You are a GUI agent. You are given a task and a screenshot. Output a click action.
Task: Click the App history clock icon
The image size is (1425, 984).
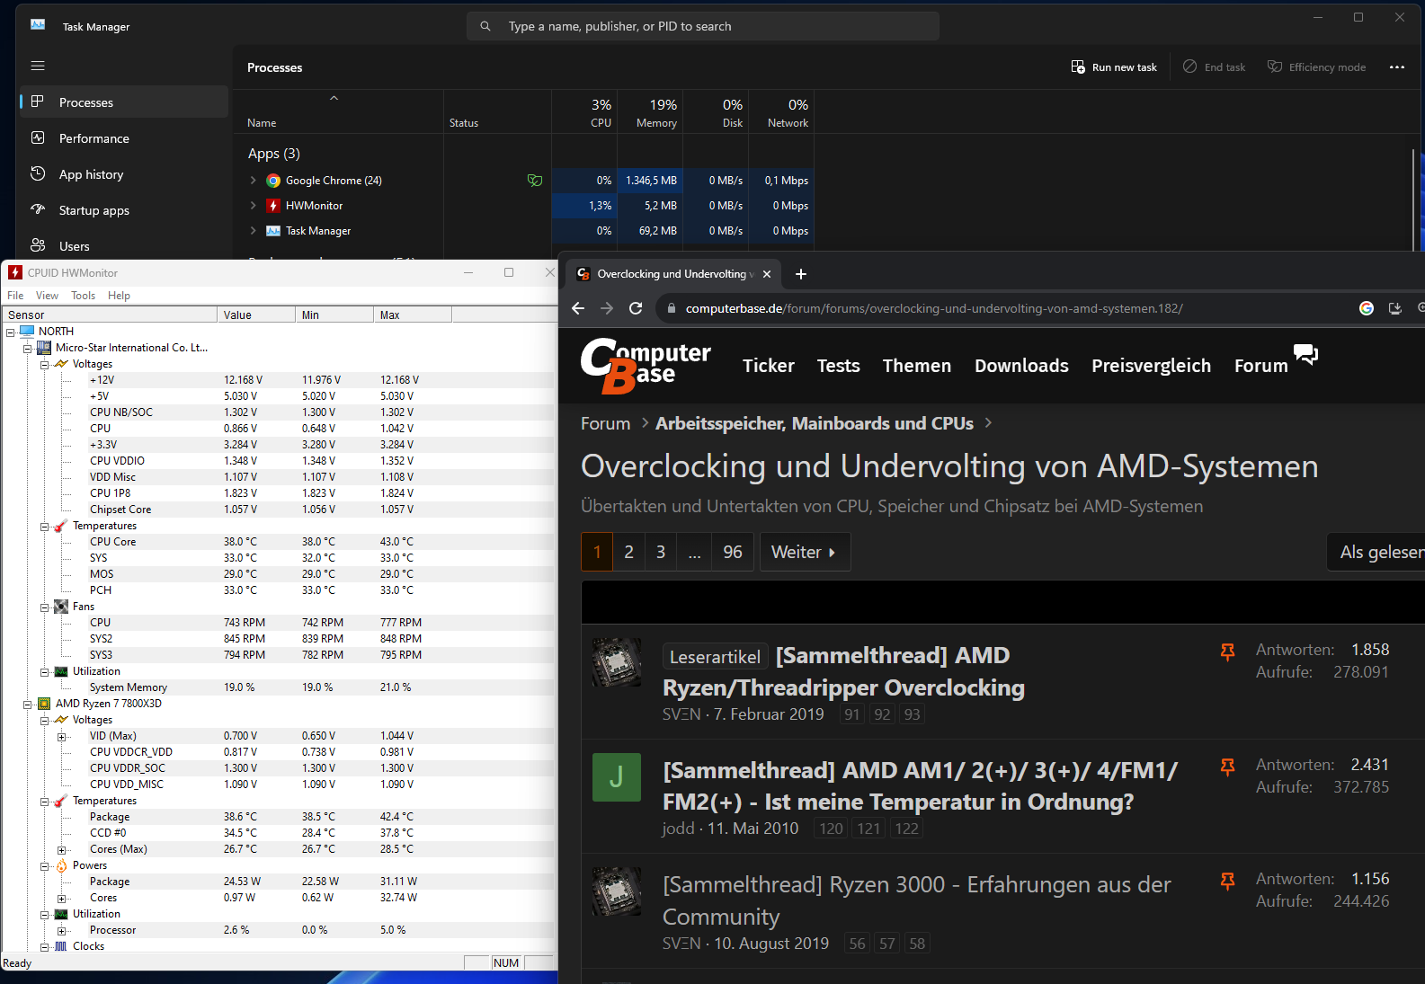pos(38,173)
